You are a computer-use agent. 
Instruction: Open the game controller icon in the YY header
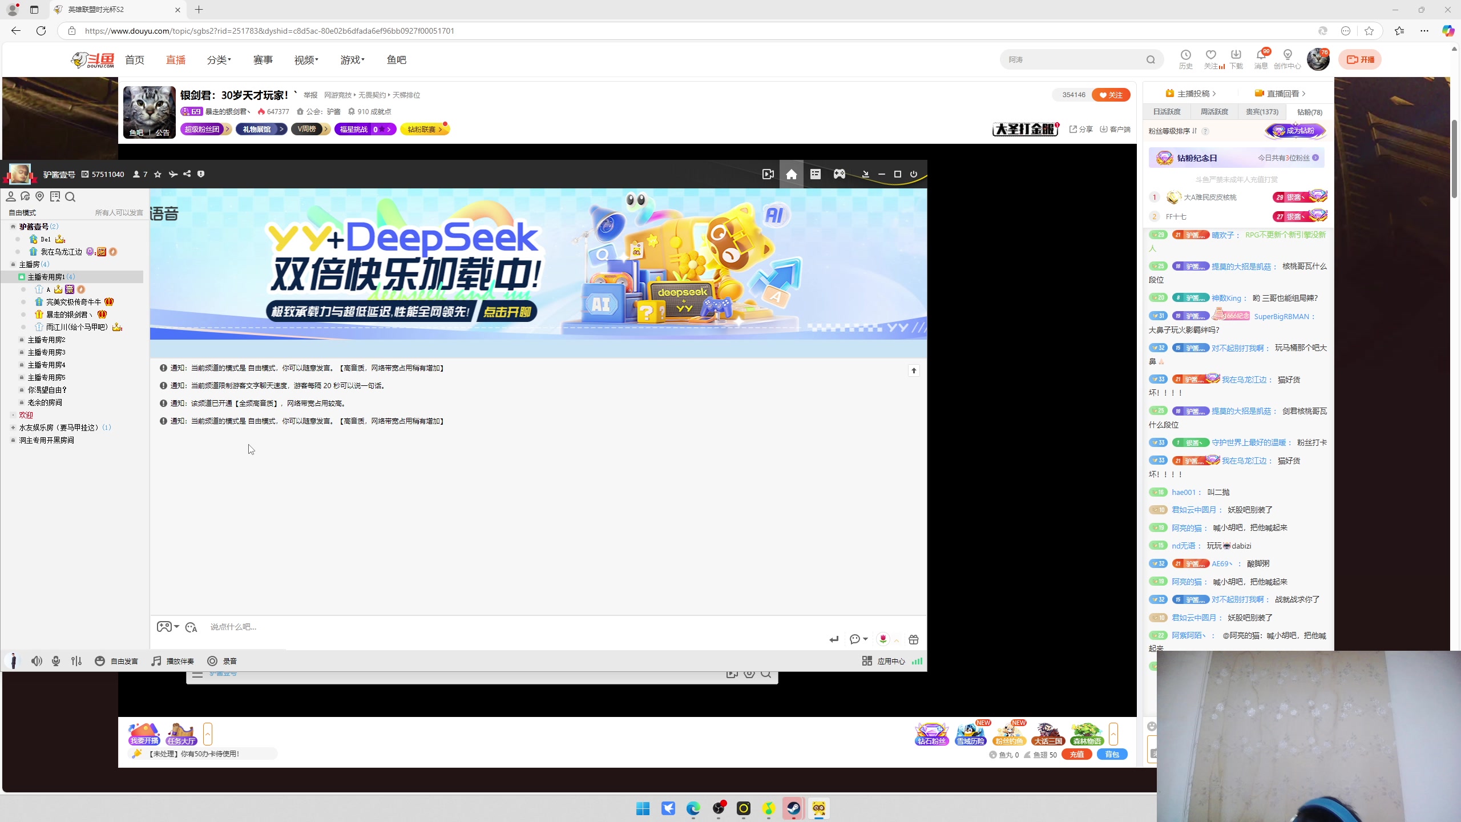(840, 174)
